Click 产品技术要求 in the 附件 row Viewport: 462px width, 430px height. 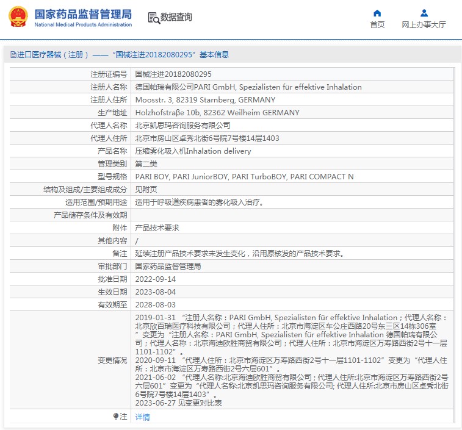coord(157,228)
